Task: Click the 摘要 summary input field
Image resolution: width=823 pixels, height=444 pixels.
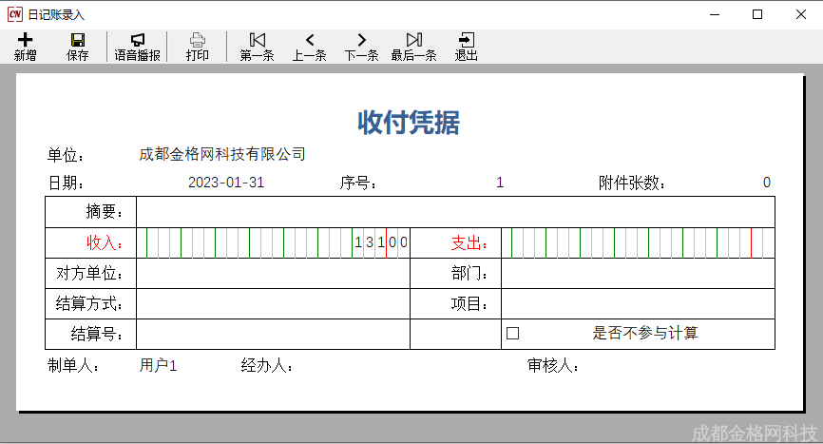Action: (455, 212)
